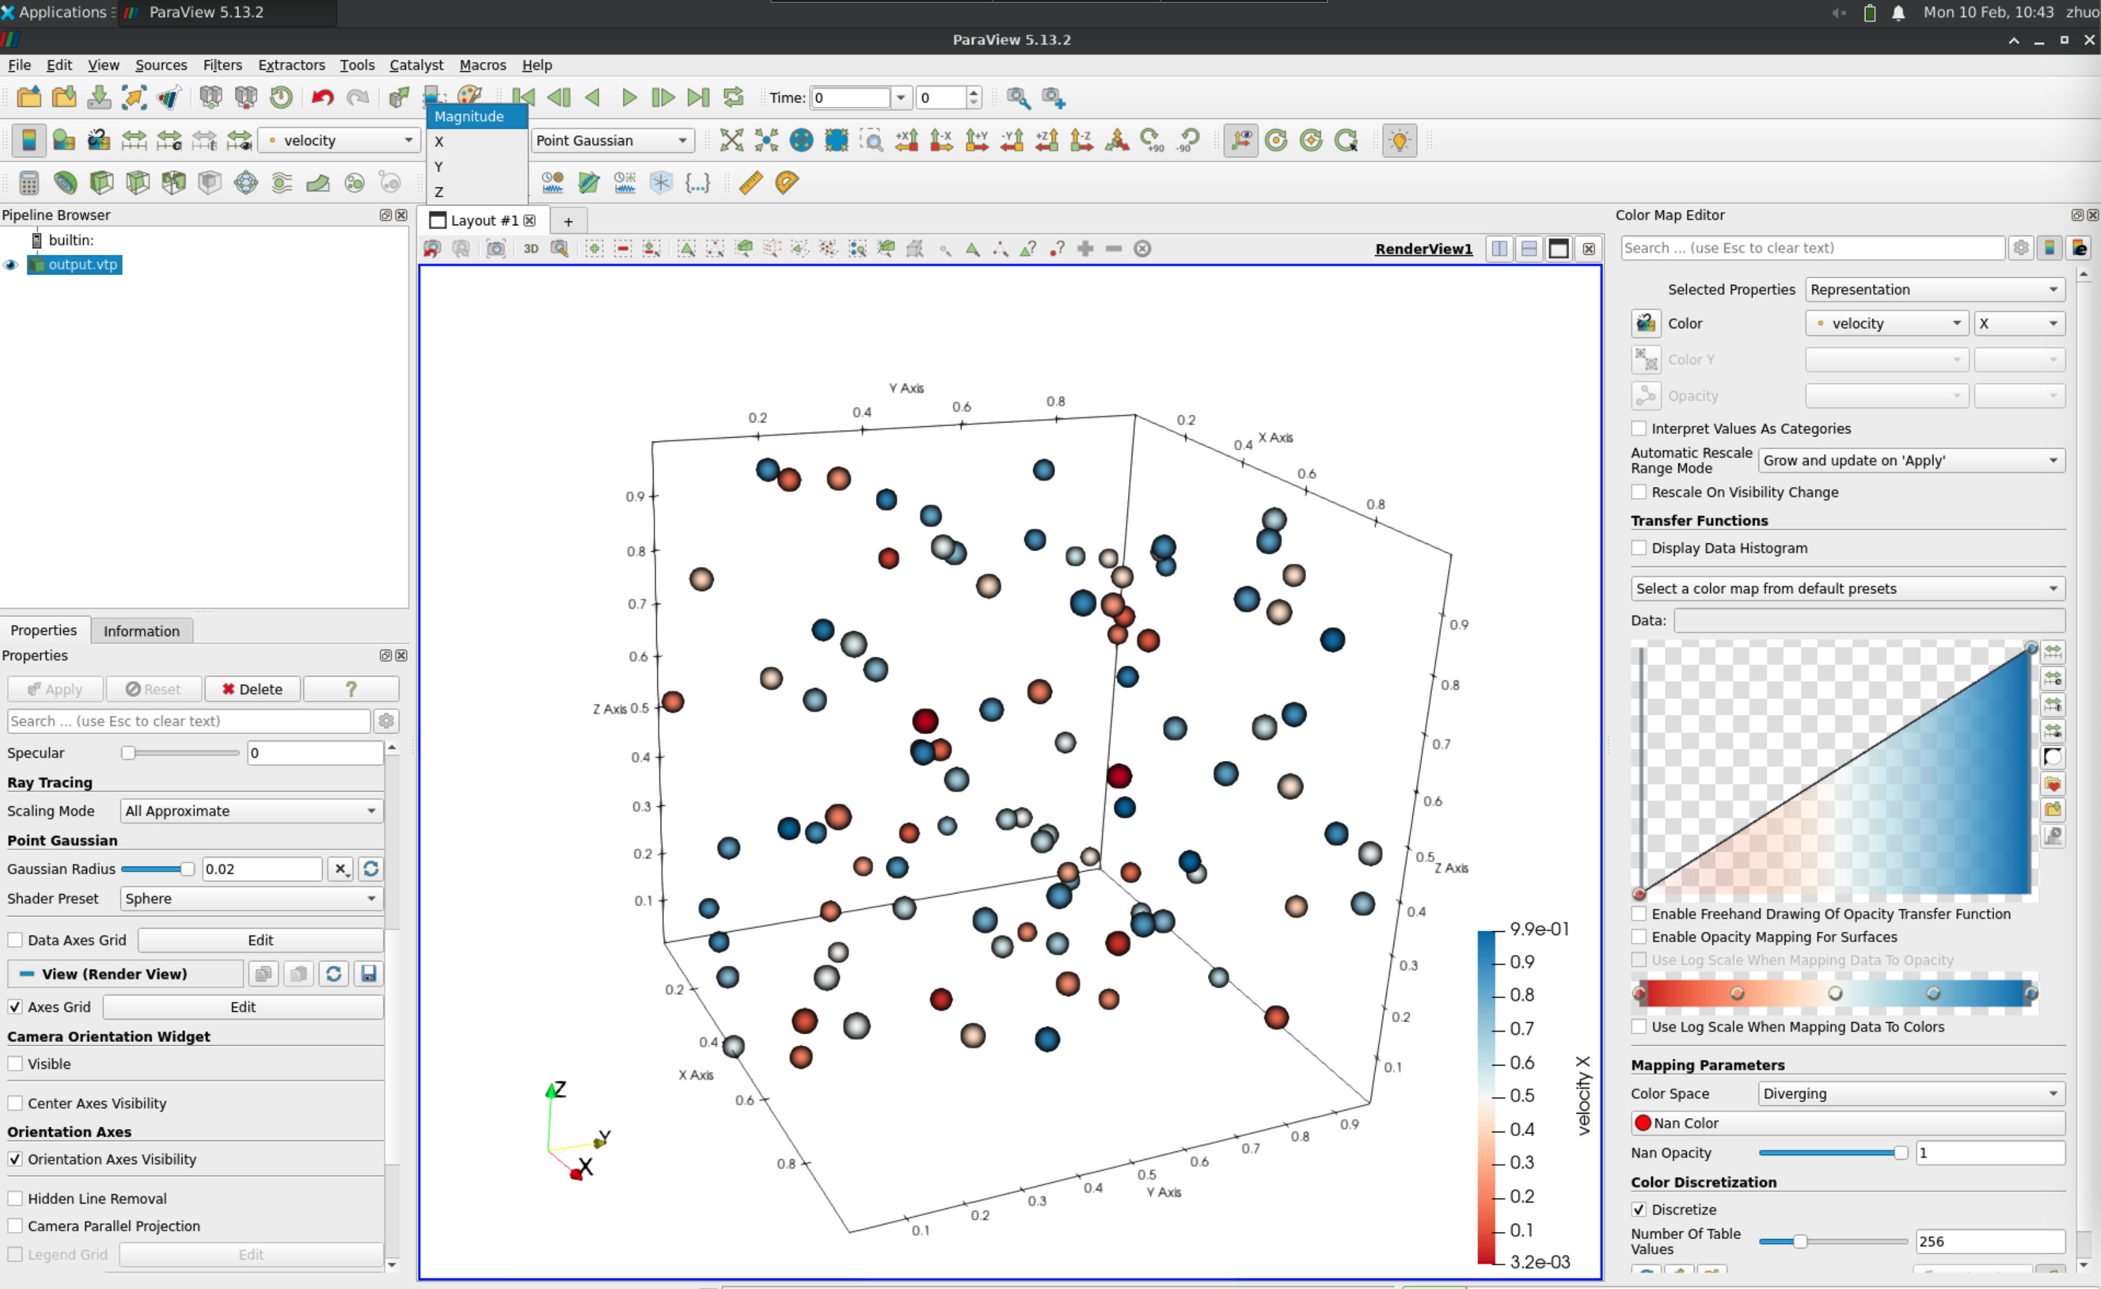Click the Reset camera icon
This screenshot has width=2101, height=1289.
click(x=731, y=140)
